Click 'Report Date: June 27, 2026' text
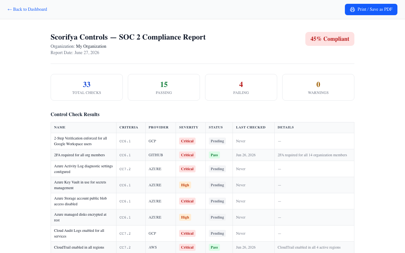 75,53
